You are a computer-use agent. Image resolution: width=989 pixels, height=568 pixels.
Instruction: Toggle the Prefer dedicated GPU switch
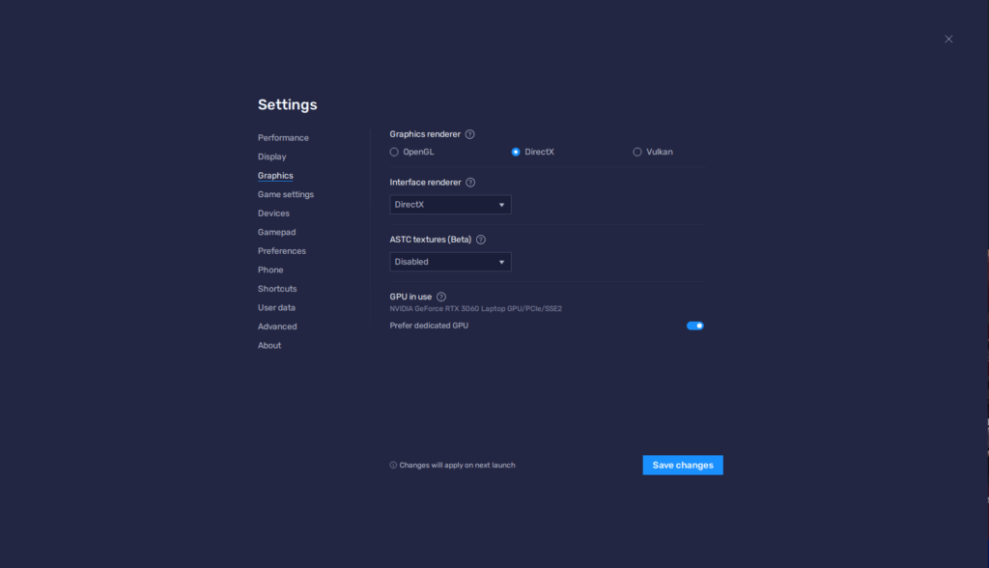[695, 326]
